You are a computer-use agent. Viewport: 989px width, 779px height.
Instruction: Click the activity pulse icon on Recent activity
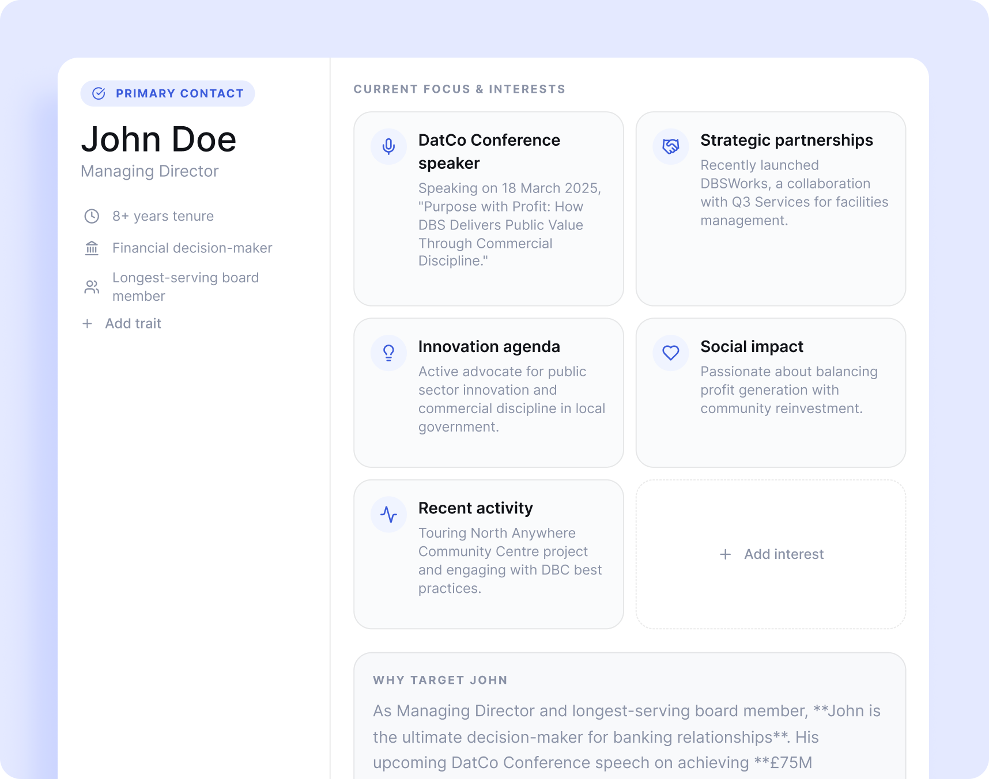(x=389, y=514)
